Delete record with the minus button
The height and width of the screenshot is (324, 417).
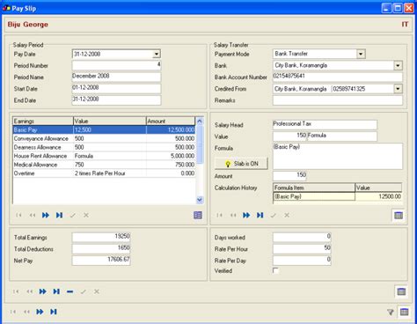[69, 291]
